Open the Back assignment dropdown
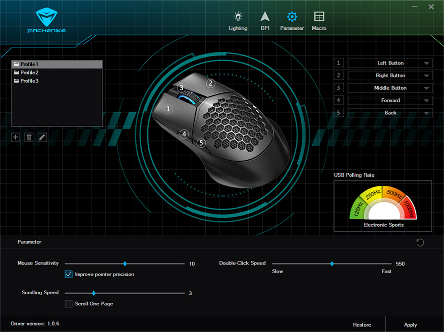 pos(390,113)
